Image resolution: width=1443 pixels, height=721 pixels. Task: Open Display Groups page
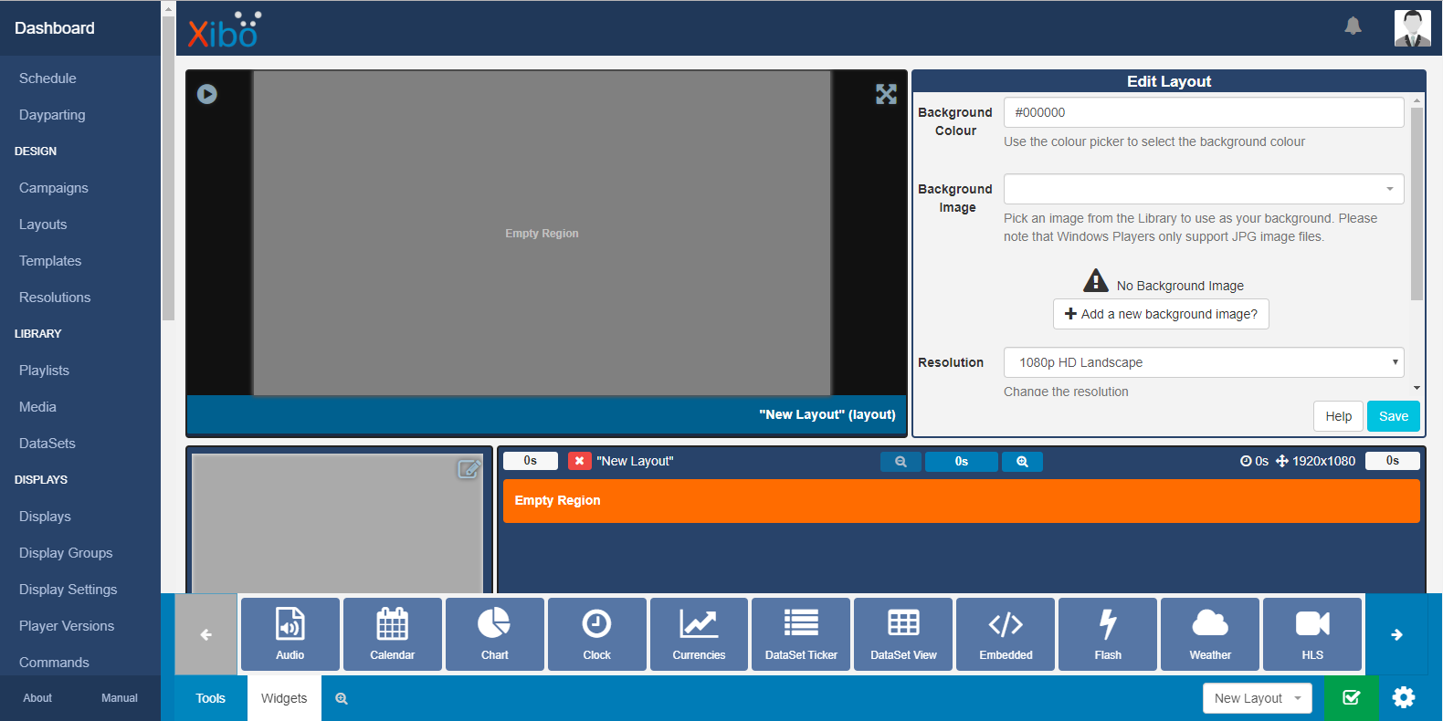tap(66, 553)
